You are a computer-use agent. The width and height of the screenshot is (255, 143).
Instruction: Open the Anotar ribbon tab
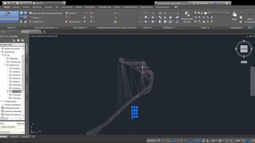click(26, 7)
